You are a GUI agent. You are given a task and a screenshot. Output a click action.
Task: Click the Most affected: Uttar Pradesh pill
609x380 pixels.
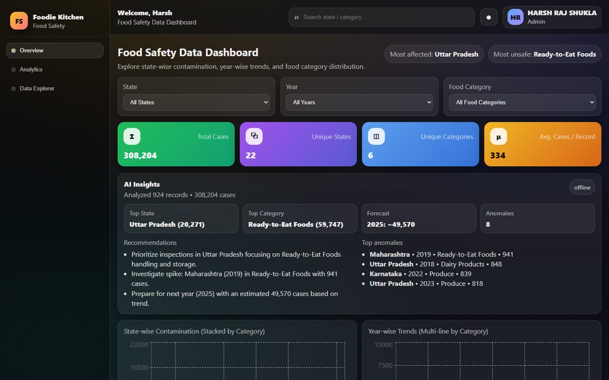434,54
